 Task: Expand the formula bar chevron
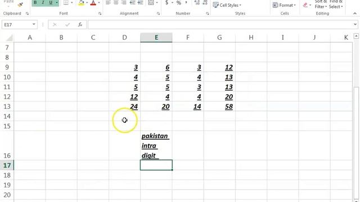pyautogui.click(x=355, y=24)
